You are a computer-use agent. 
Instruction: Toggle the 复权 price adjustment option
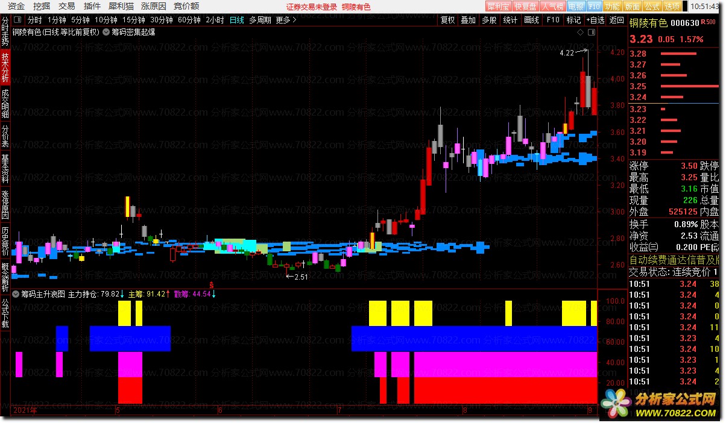point(448,20)
